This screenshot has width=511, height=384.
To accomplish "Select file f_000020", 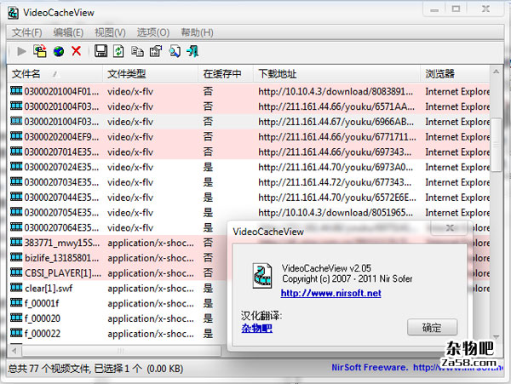I will (x=43, y=318).
